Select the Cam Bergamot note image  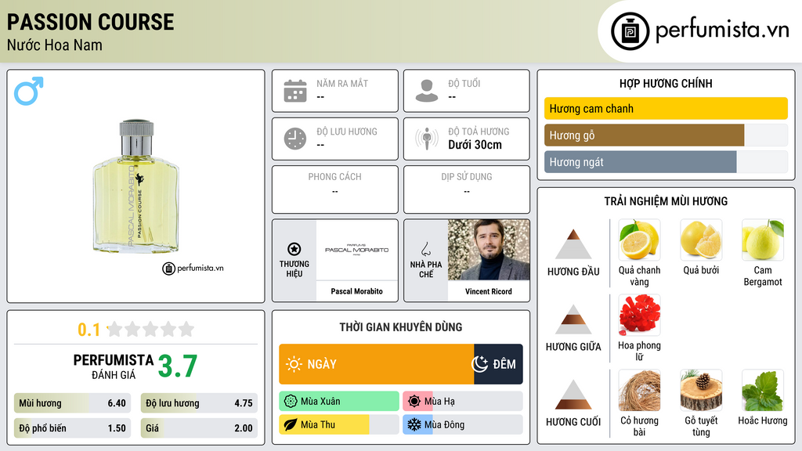coord(763,240)
